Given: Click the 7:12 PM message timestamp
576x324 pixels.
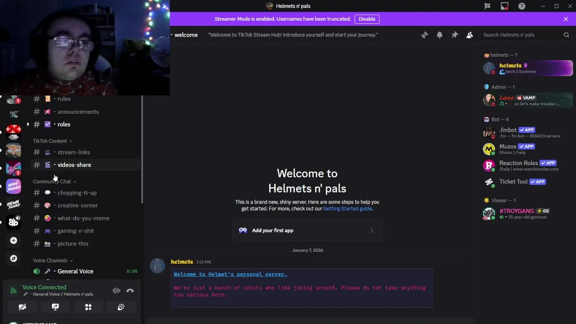Looking at the screenshot, I should click(203, 262).
